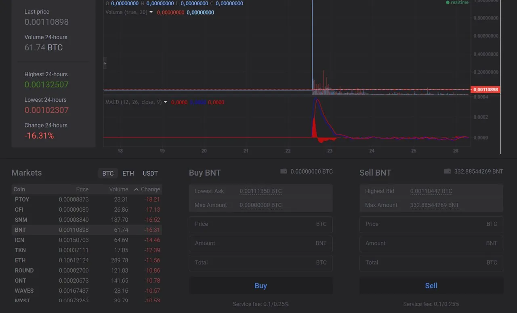Image resolution: width=517 pixels, height=313 pixels.
Task: Click the Change 24-hours value -16.31%
Action: click(x=39, y=136)
